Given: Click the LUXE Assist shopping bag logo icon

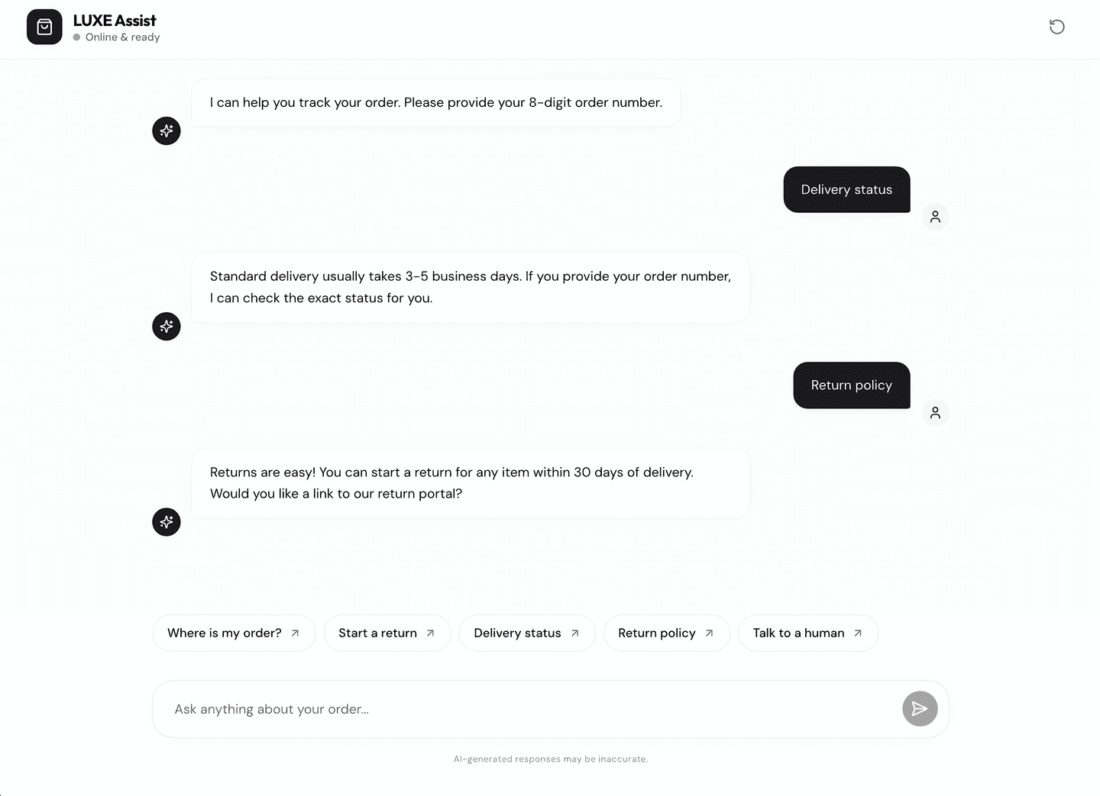Looking at the screenshot, I should pos(44,27).
